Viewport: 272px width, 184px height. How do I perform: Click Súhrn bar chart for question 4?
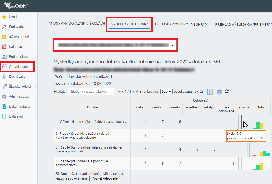pos(258,166)
